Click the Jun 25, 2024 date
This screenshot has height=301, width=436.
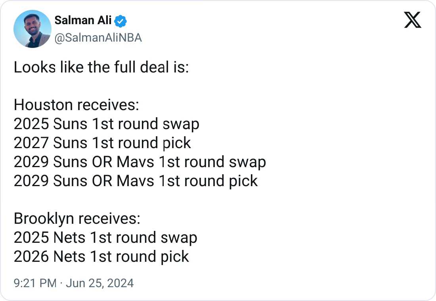click(100, 283)
